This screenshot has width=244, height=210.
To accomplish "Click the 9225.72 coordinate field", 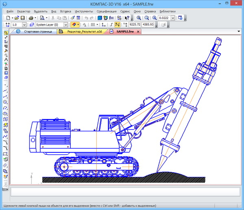I will pos(134,25).
